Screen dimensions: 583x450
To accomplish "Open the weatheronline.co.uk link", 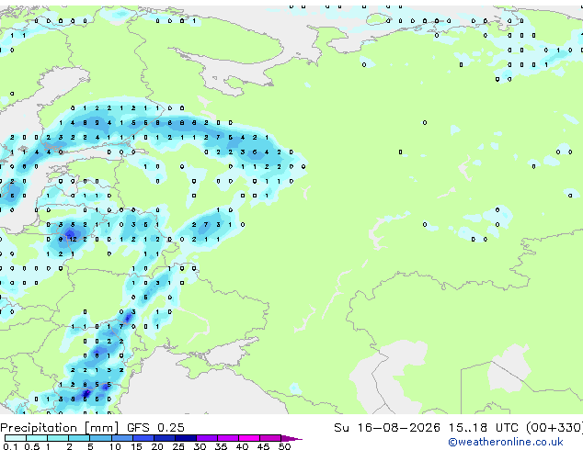I will tap(506, 442).
